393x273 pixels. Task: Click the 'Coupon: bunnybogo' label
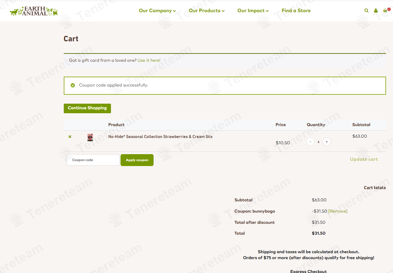point(255,211)
